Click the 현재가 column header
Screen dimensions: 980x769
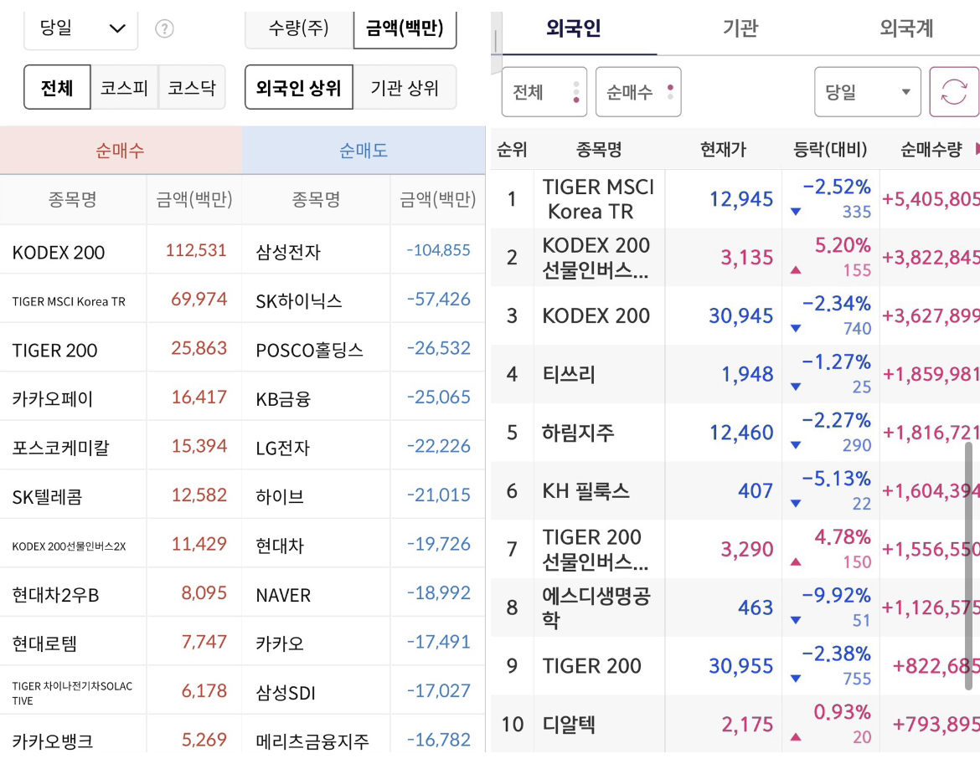pos(723,149)
